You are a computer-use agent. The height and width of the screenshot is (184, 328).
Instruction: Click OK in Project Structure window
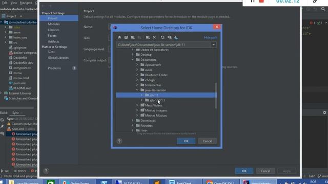(244, 171)
